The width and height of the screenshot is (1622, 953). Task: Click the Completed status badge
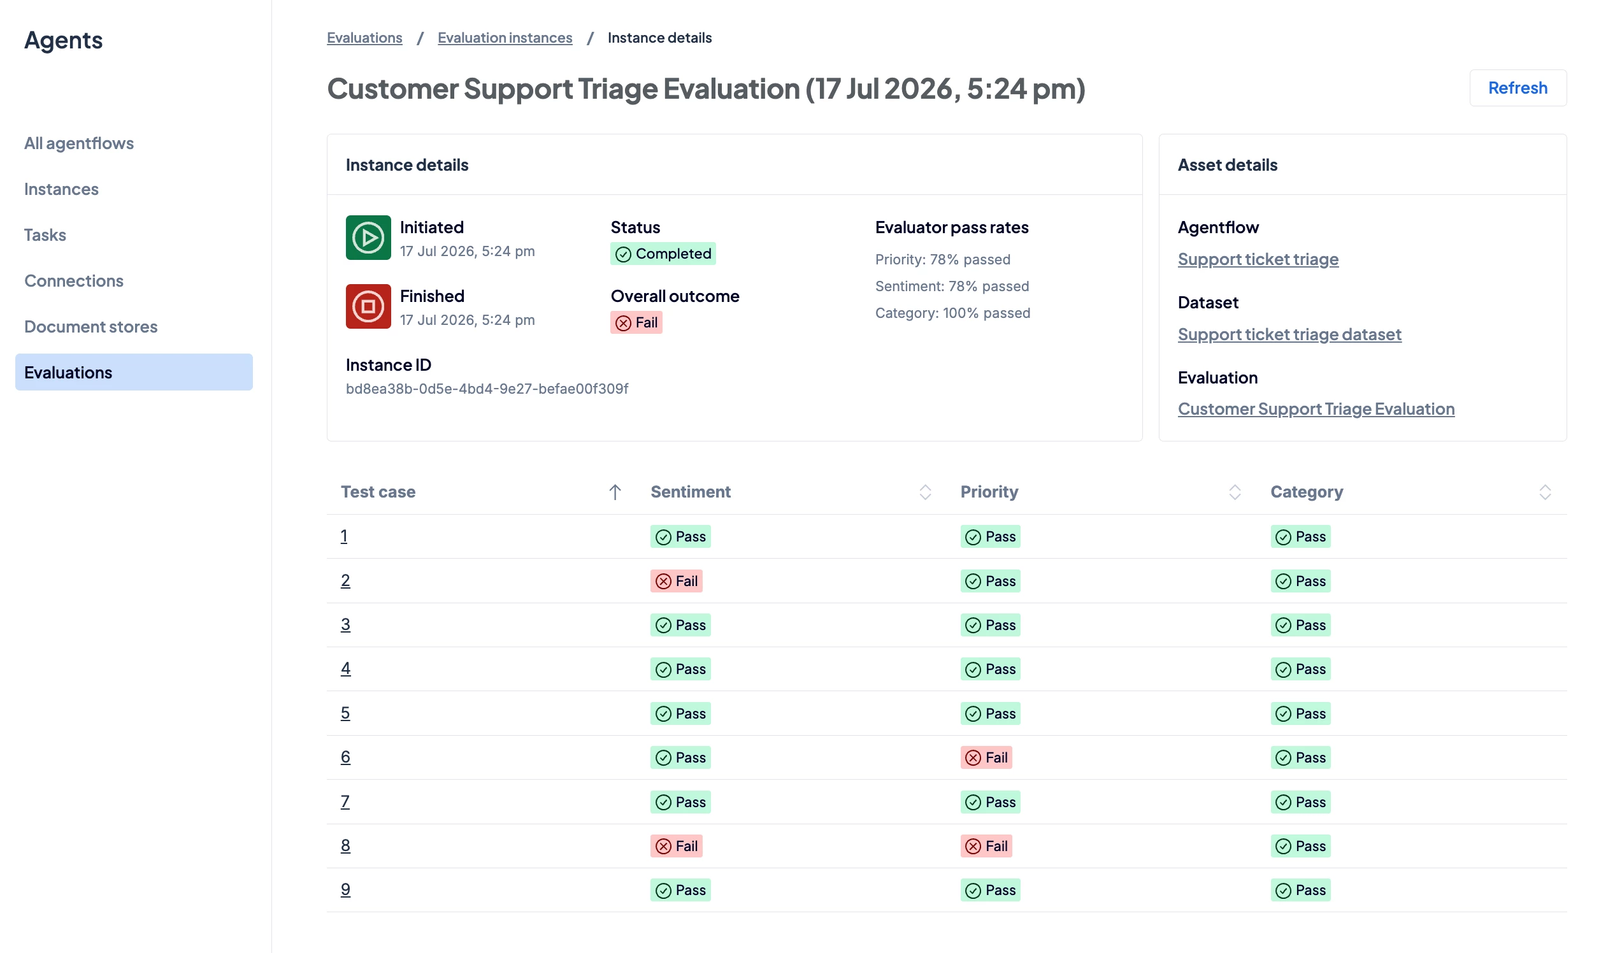tap(663, 254)
